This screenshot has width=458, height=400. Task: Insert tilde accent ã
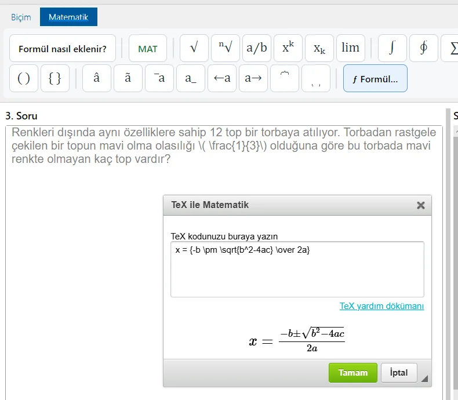(128, 78)
